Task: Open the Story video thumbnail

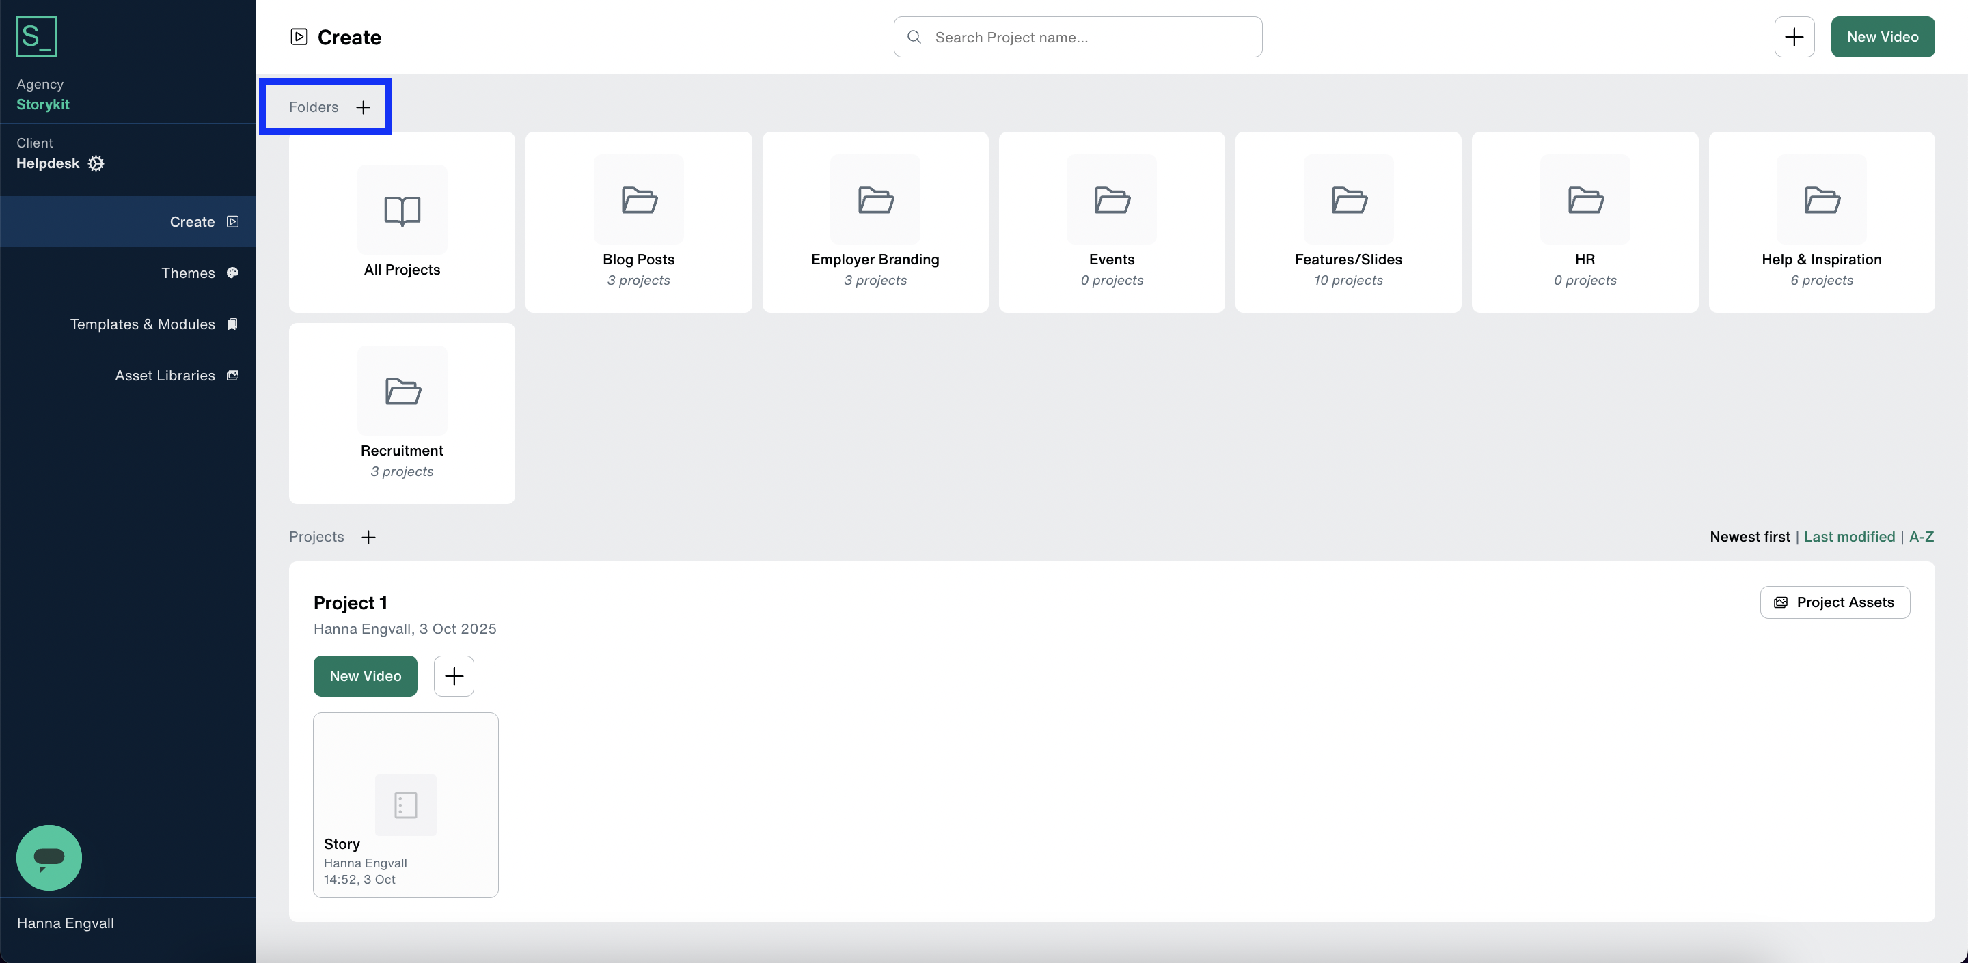Action: [405, 804]
